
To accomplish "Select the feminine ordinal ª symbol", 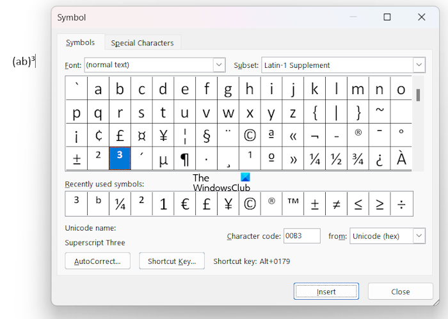I will 271,135.
